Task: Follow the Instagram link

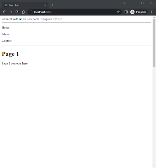Action: tap(46, 19)
